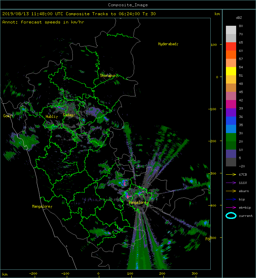
Task: Click the dBZ heading above the color bar
Action: point(239,18)
